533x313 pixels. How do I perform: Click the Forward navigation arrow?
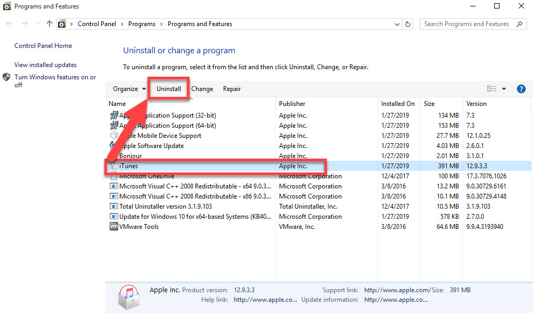(24, 23)
